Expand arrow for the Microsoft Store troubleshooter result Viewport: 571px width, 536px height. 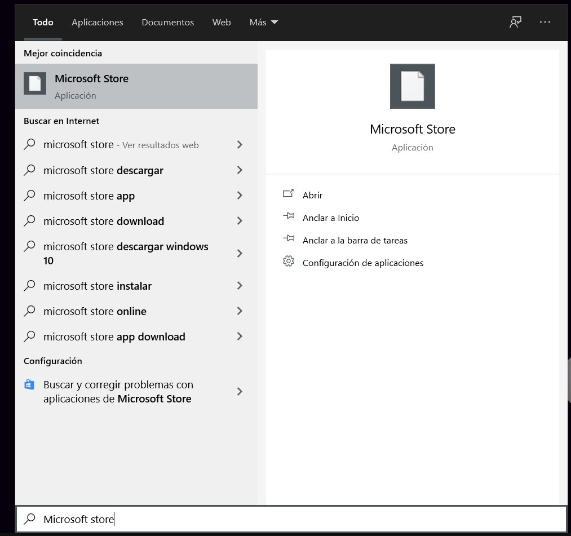tap(240, 392)
